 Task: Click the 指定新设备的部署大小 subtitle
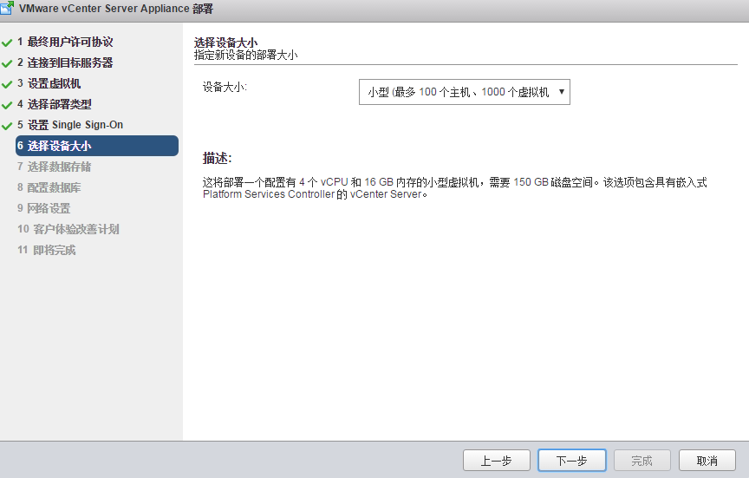pyautogui.click(x=245, y=55)
